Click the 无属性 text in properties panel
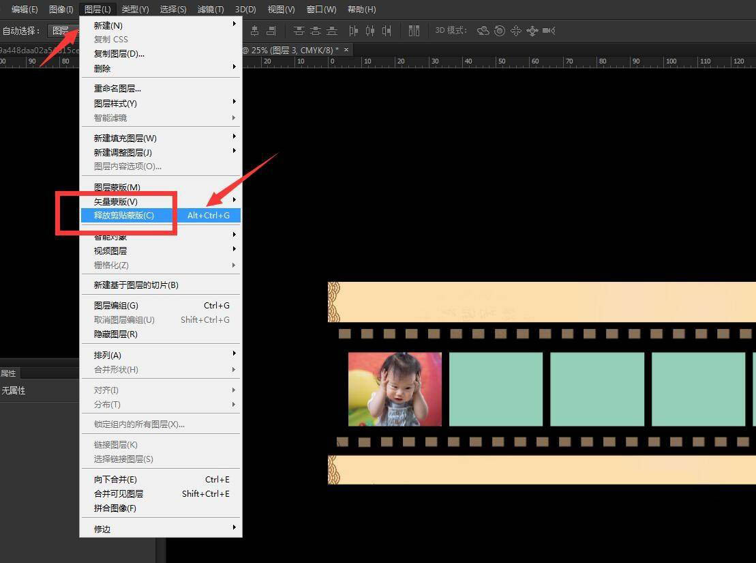The width and height of the screenshot is (756, 563). (x=14, y=390)
